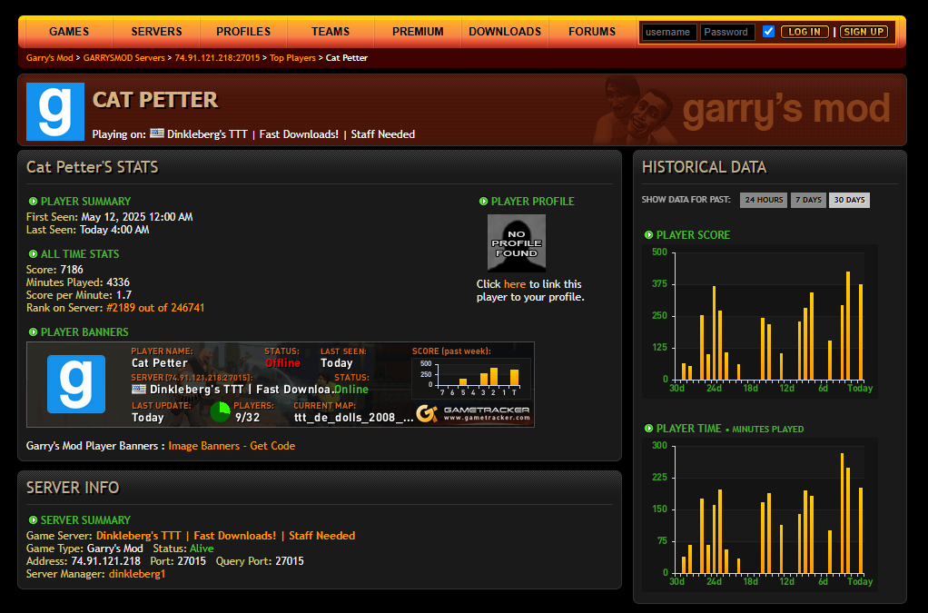Click the Score per Minute value 1.7
This screenshot has width=928, height=613.
tap(123, 294)
